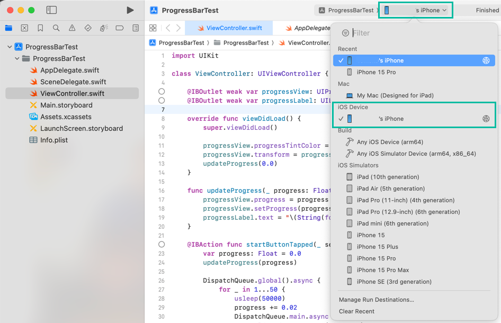The width and height of the screenshot is (501, 323).
Task: Select iPad Air (5th generation) simulator
Action: pyautogui.click(x=414, y=189)
